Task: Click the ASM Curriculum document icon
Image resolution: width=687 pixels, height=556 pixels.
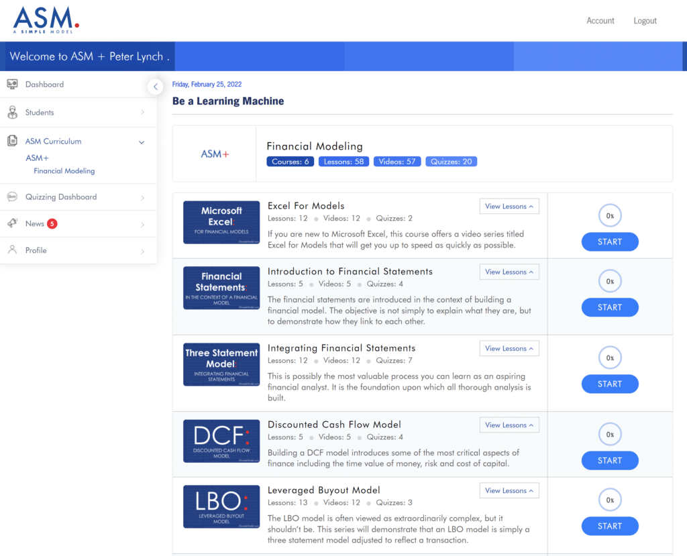Action: click(12, 141)
